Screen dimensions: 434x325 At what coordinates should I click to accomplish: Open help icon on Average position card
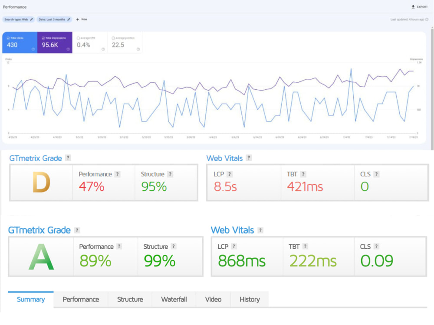[x=138, y=49]
